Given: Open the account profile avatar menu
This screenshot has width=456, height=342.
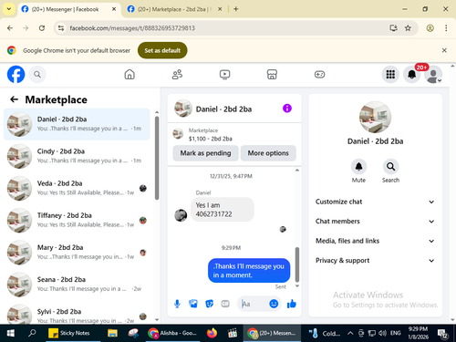Looking at the screenshot, I should pos(433,74).
